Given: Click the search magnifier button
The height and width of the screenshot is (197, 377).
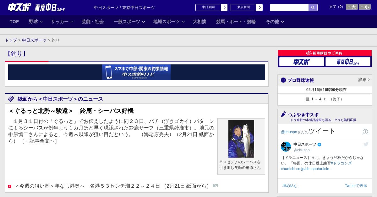Looking at the screenshot, I should coord(313,8).
